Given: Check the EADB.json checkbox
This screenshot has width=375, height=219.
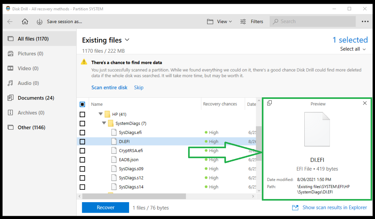Looking at the screenshot, I should [x=82, y=160].
